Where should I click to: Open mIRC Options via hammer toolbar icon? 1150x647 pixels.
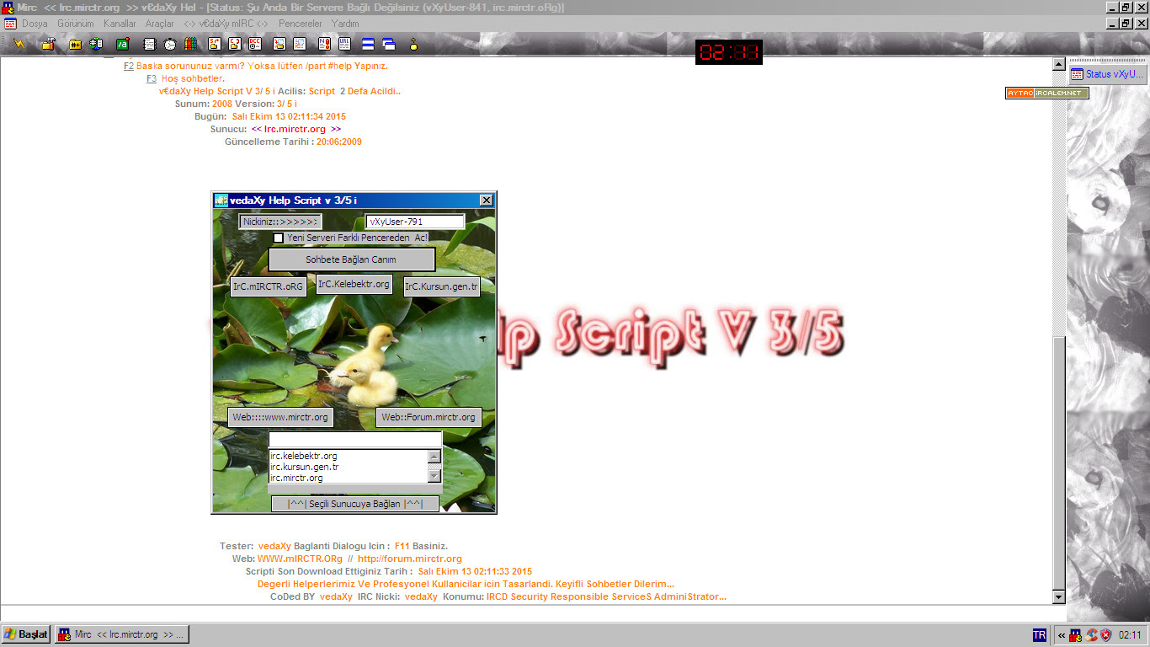point(49,44)
